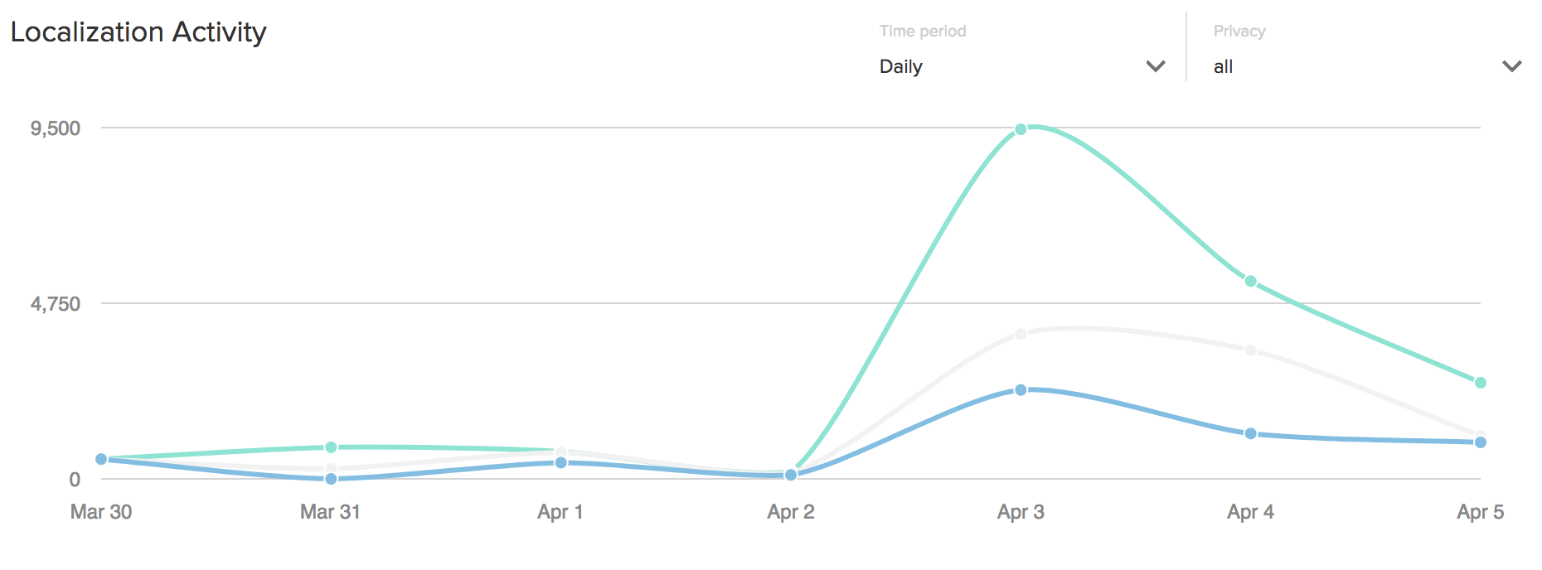This screenshot has width=1542, height=570.
Task: Click the blue data point on Apr 3
Action: (x=1021, y=389)
